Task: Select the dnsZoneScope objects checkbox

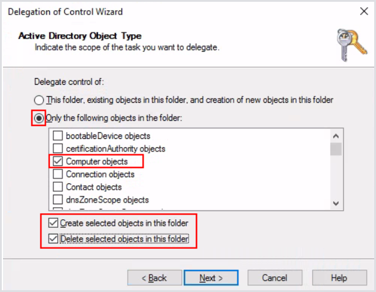Action: 58,199
